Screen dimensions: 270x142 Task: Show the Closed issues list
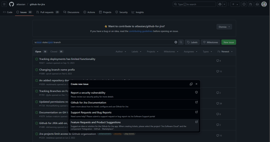[x=57, y=52]
